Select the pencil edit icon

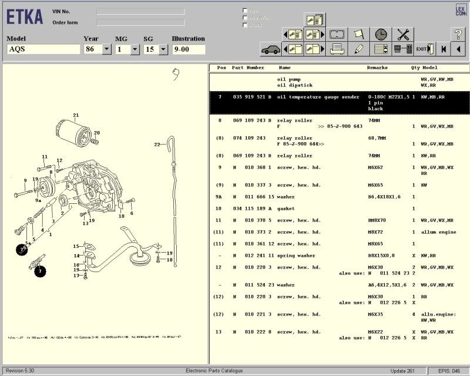(x=358, y=49)
